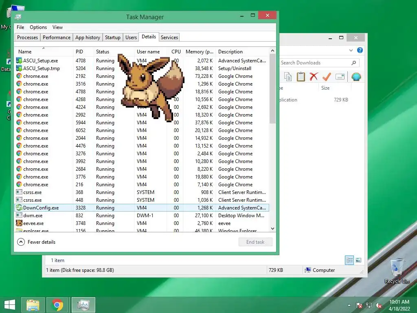Open the Options menu
This screenshot has height=313, width=417.
pos(38,27)
